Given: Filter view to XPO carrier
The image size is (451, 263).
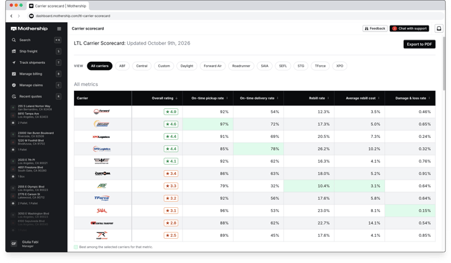Looking at the screenshot, I should click(340, 66).
